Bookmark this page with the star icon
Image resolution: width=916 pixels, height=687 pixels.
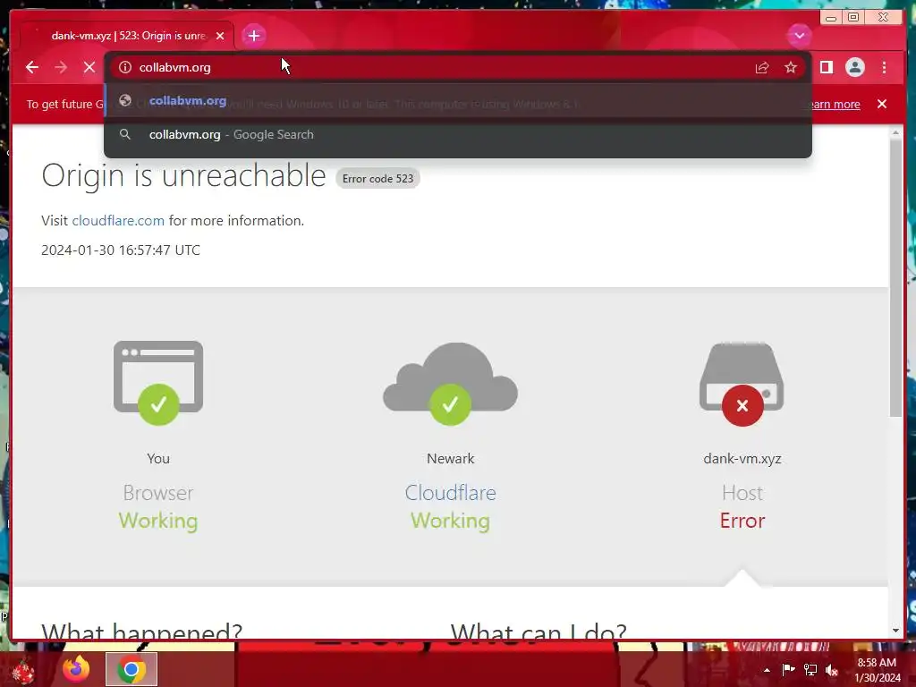pyautogui.click(x=791, y=68)
